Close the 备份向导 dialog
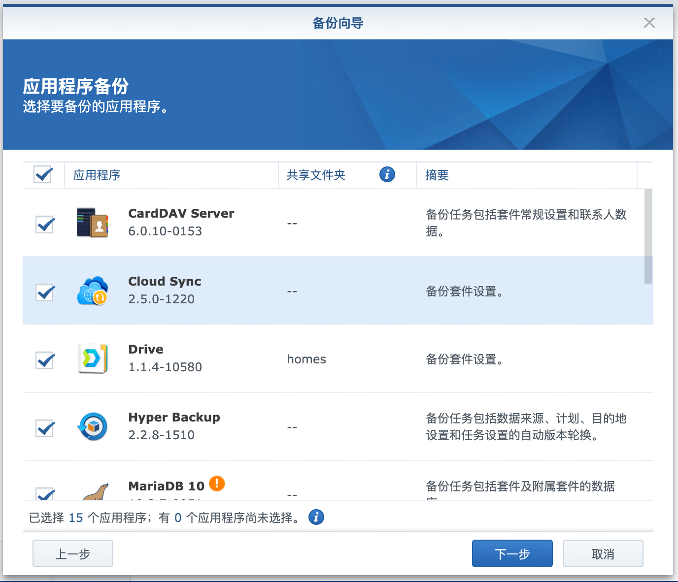Screen dimensions: 678x582 (x=649, y=23)
